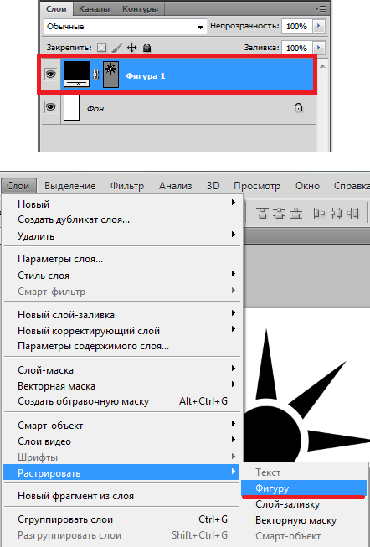Expand the Удалить submenu
Viewport: 370px width, 547px height.
coord(234,234)
